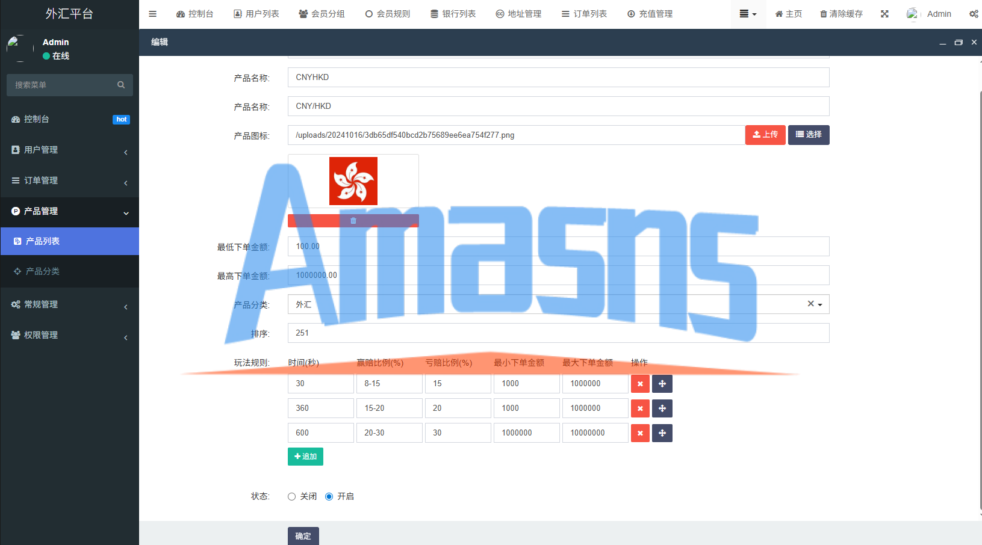982x545 pixels.
Task: Click the 清除缓存 trash item in top bar
Action: (841, 14)
